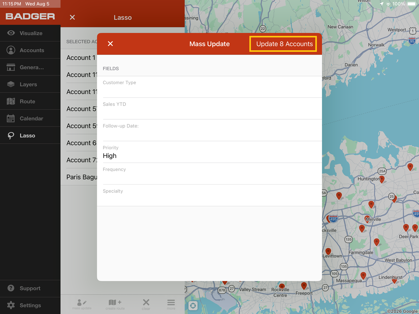Select the Account 6 row

[82, 143]
